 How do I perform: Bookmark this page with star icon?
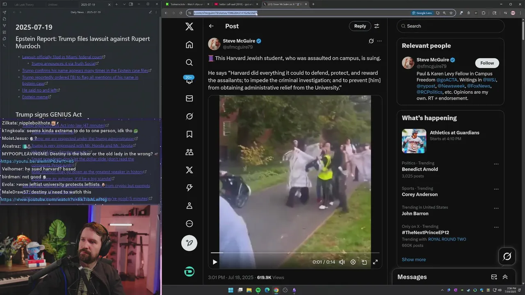click(x=451, y=13)
